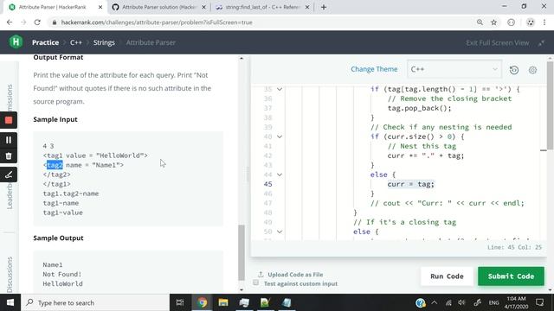This screenshot has width=554, height=311.
Task: Go to C++ breadcrumb
Action: [x=75, y=42]
